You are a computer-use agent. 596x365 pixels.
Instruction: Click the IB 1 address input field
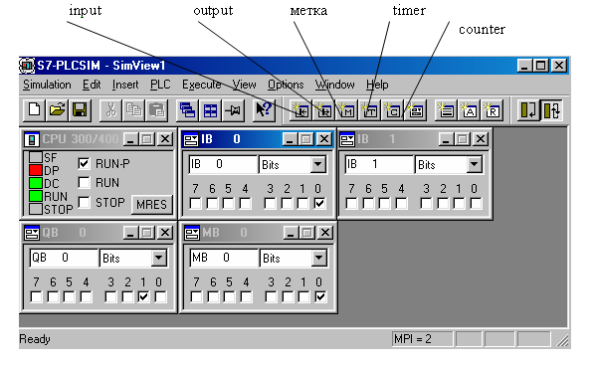pos(379,164)
